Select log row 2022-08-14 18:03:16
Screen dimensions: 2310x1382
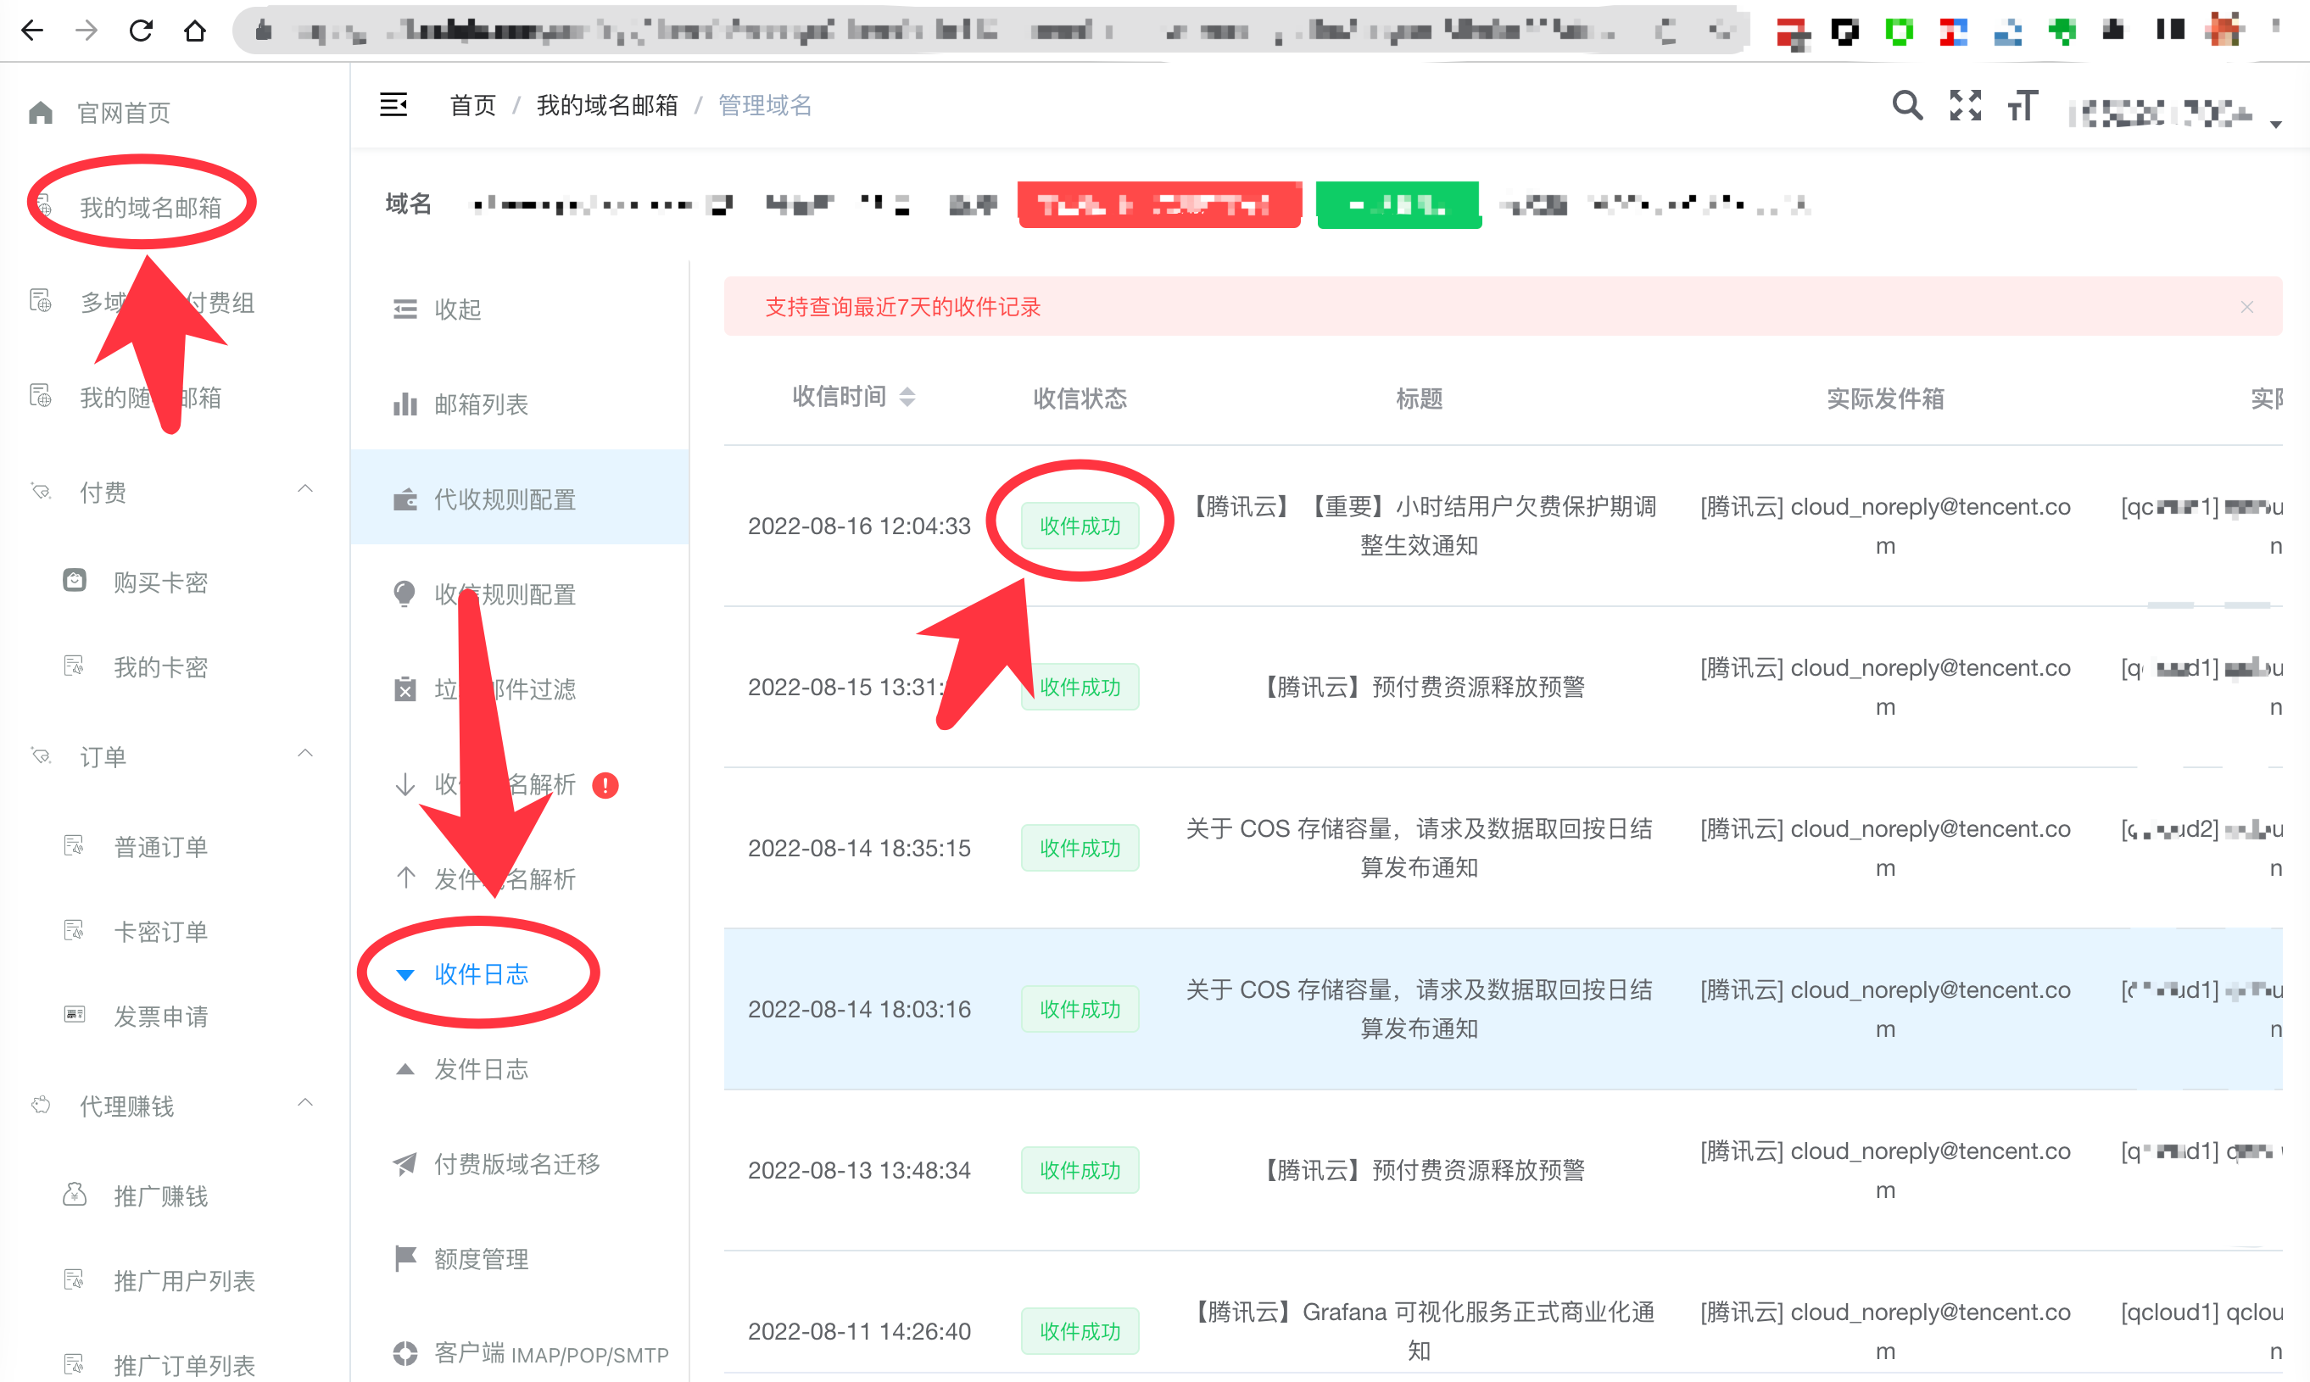pos(1503,1009)
